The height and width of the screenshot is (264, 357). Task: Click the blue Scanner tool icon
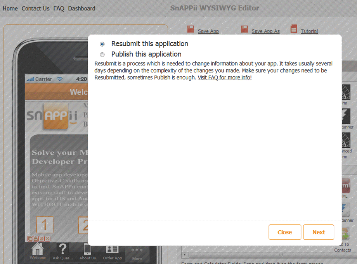coord(346,211)
